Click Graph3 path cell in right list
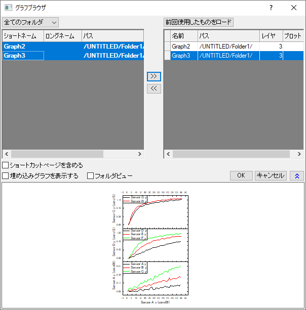Viewport: 306px width, 310px height. (228, 56)
